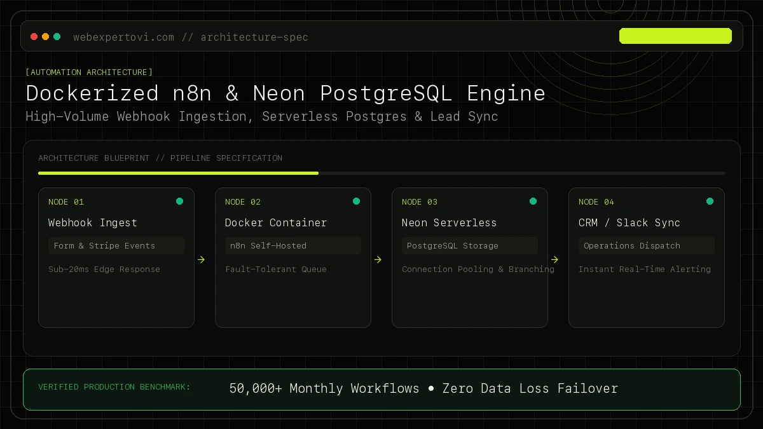Click the red close dot in the title bar
The height and width of the screenshot is (429, 763).
(x=34, y=37)
